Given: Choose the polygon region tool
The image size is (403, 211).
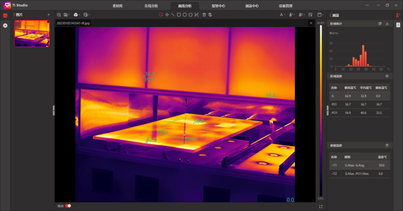Looking at the screenshot, I should [191, 15].
